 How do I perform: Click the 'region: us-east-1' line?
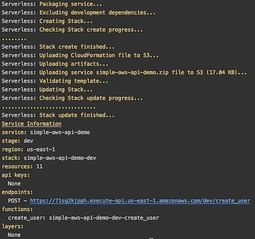[28, 149]
